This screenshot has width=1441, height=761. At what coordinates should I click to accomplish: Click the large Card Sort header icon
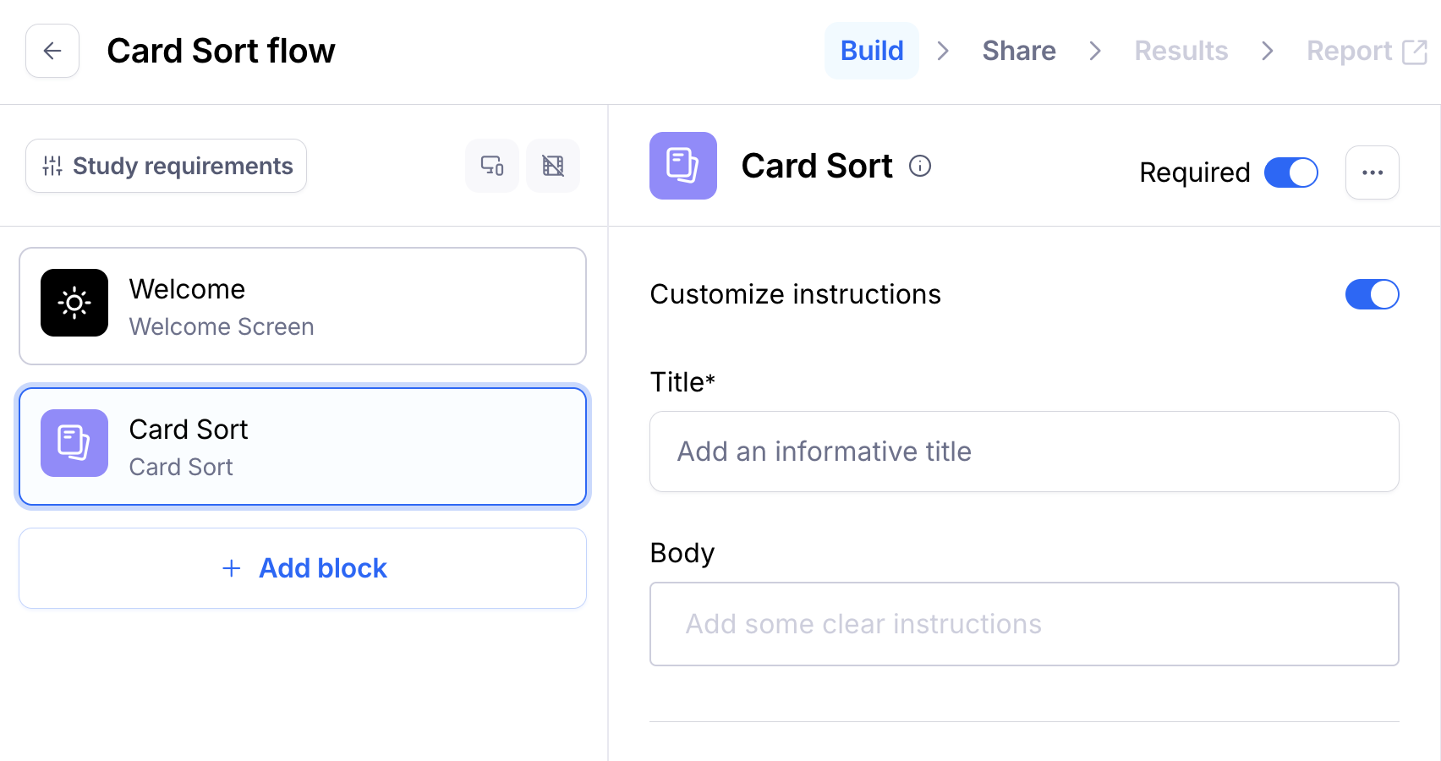683,166
